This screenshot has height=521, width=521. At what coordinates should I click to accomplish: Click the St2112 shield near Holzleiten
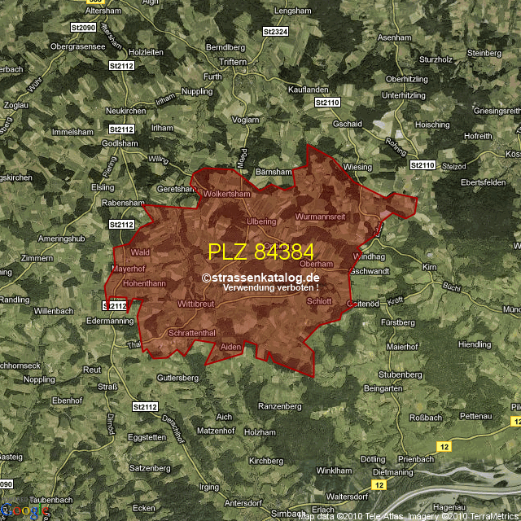120,64
